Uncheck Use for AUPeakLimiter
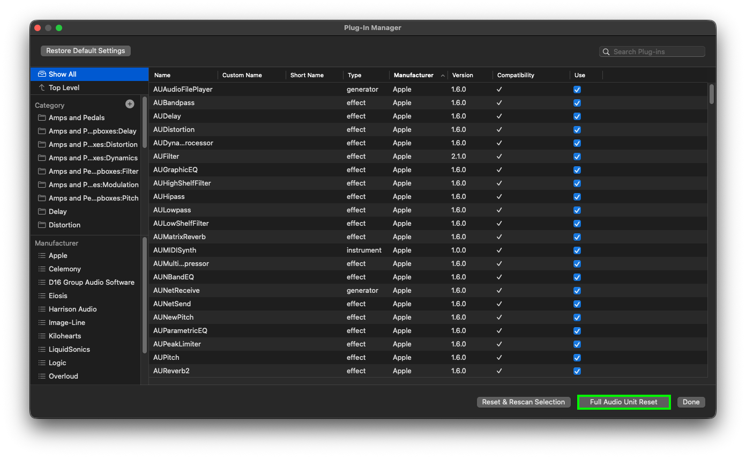 pos(577,344)
